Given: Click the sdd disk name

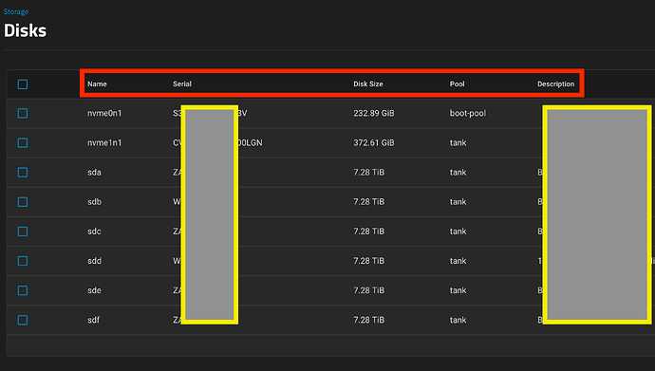Looking at the screenshot, I should click(x=94, y=261).
